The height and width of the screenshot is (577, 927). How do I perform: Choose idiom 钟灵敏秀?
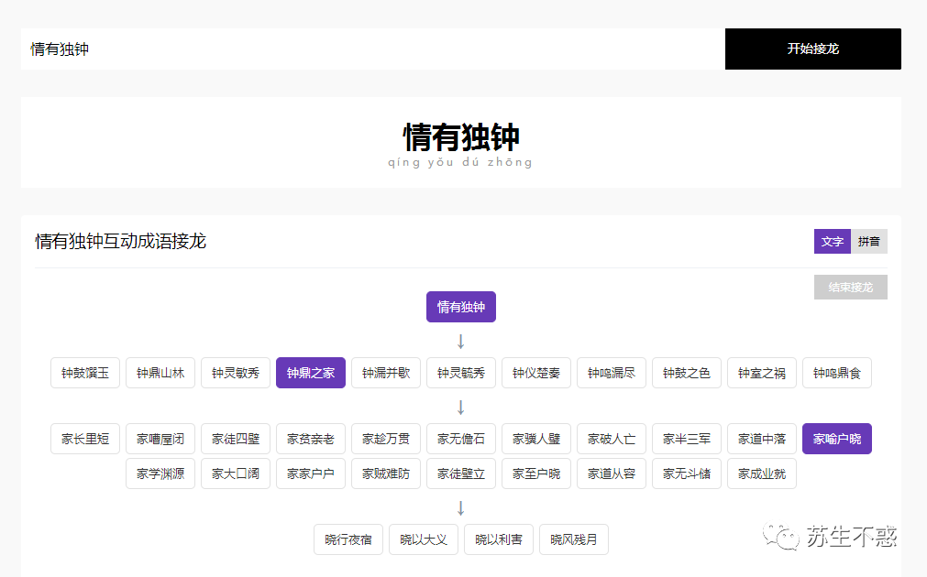pyautogui.click(x=236, y=373)
